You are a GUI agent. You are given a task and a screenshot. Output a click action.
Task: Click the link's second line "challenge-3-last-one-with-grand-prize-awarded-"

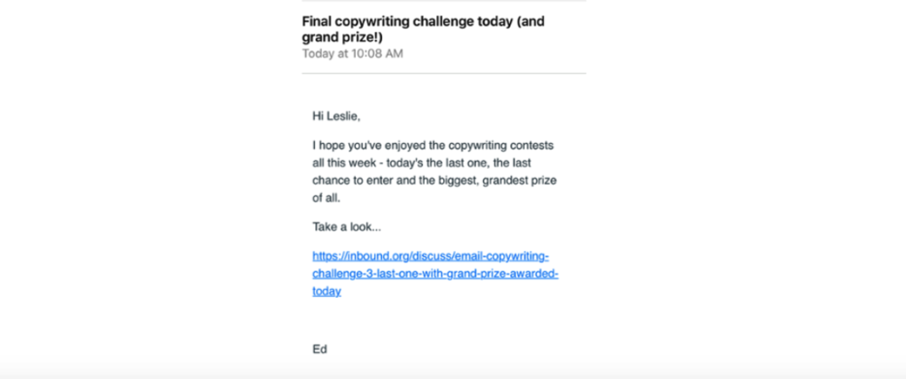click(435, 274)
